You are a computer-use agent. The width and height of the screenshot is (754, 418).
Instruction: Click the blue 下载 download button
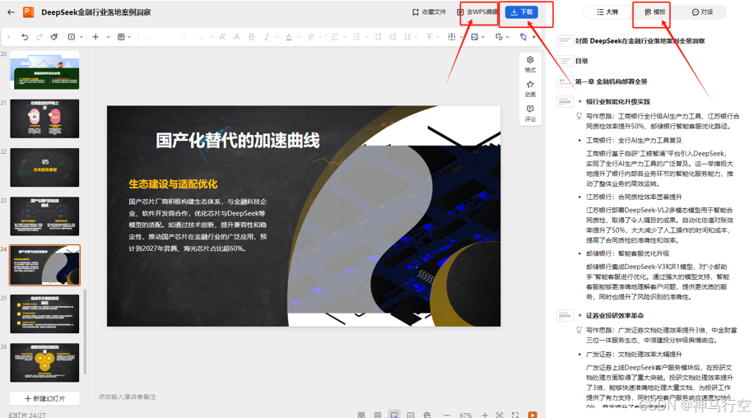pyautogui.click(x=522, y=12)
